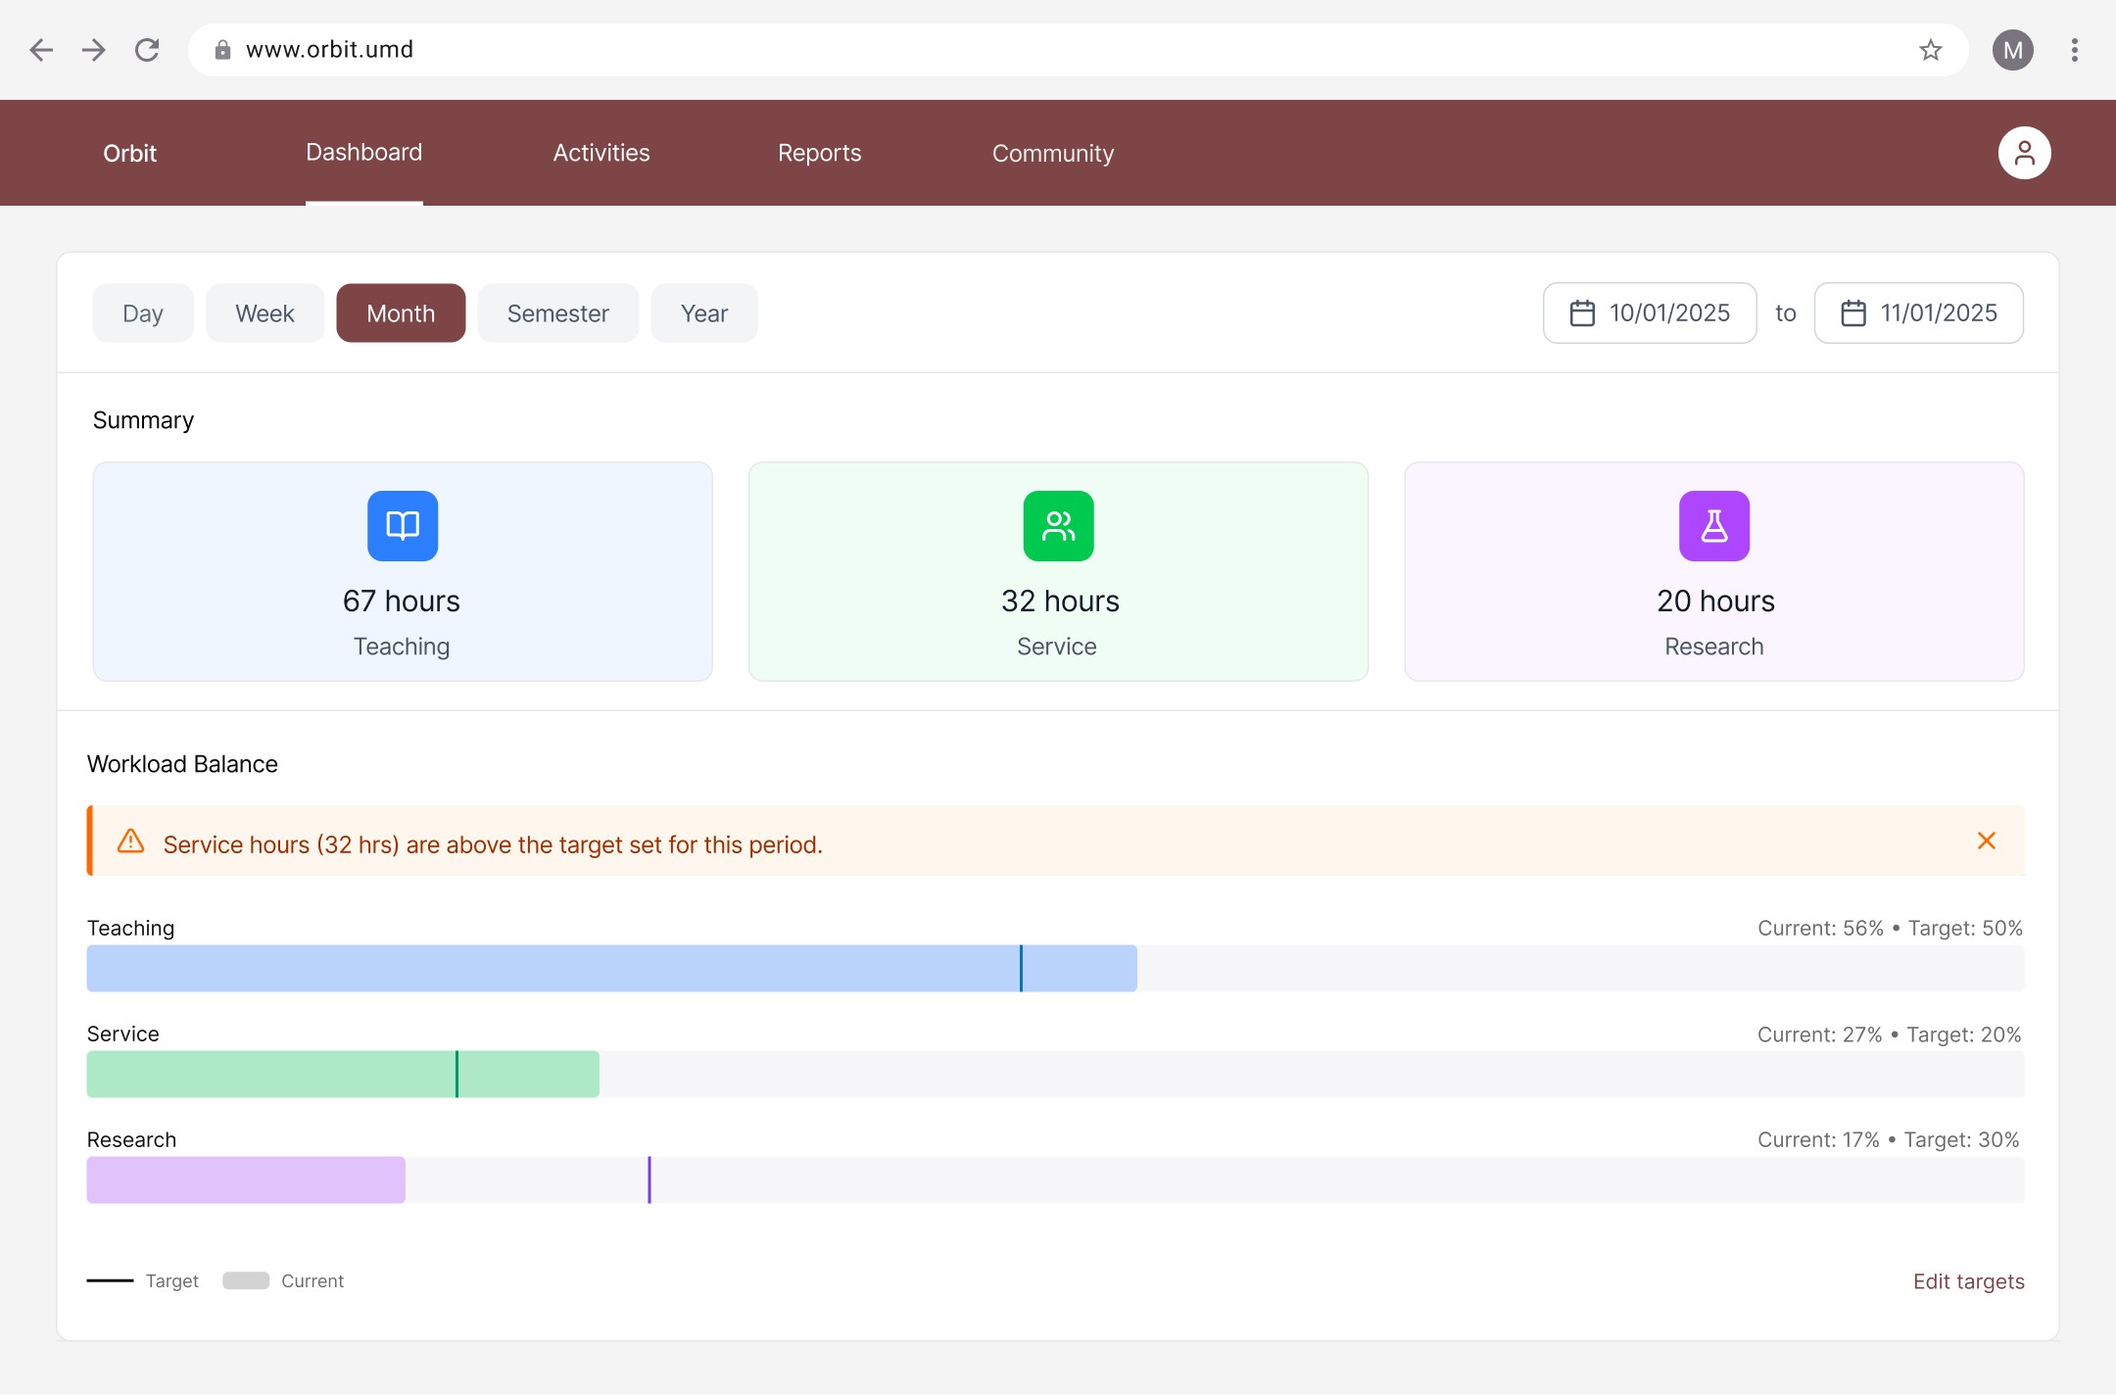This screenshot has width=2116, height=1395.
Task: Click the green Service people icon
Action: pos(1058,526)
